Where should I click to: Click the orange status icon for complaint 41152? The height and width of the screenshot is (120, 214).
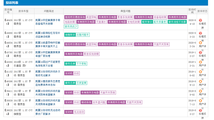[x=200, y=72]
